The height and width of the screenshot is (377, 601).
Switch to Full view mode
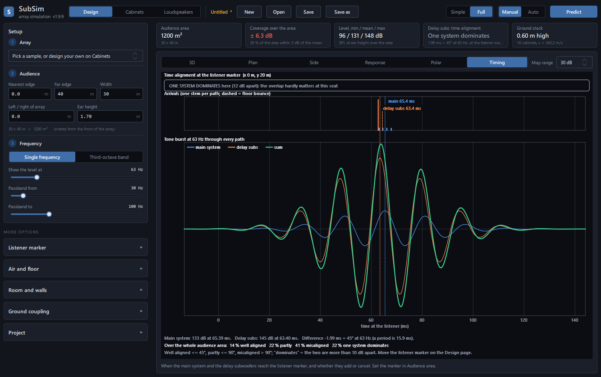tap(481, 12)
